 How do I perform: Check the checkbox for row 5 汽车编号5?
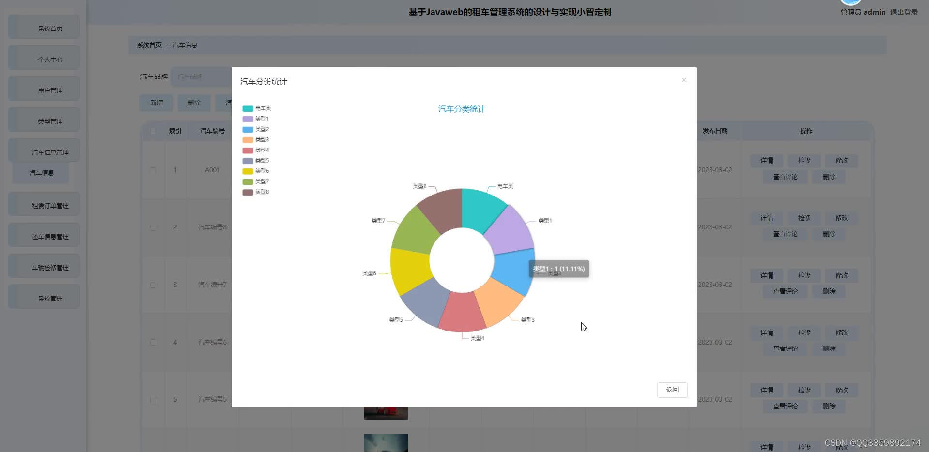tap(153, 400)
